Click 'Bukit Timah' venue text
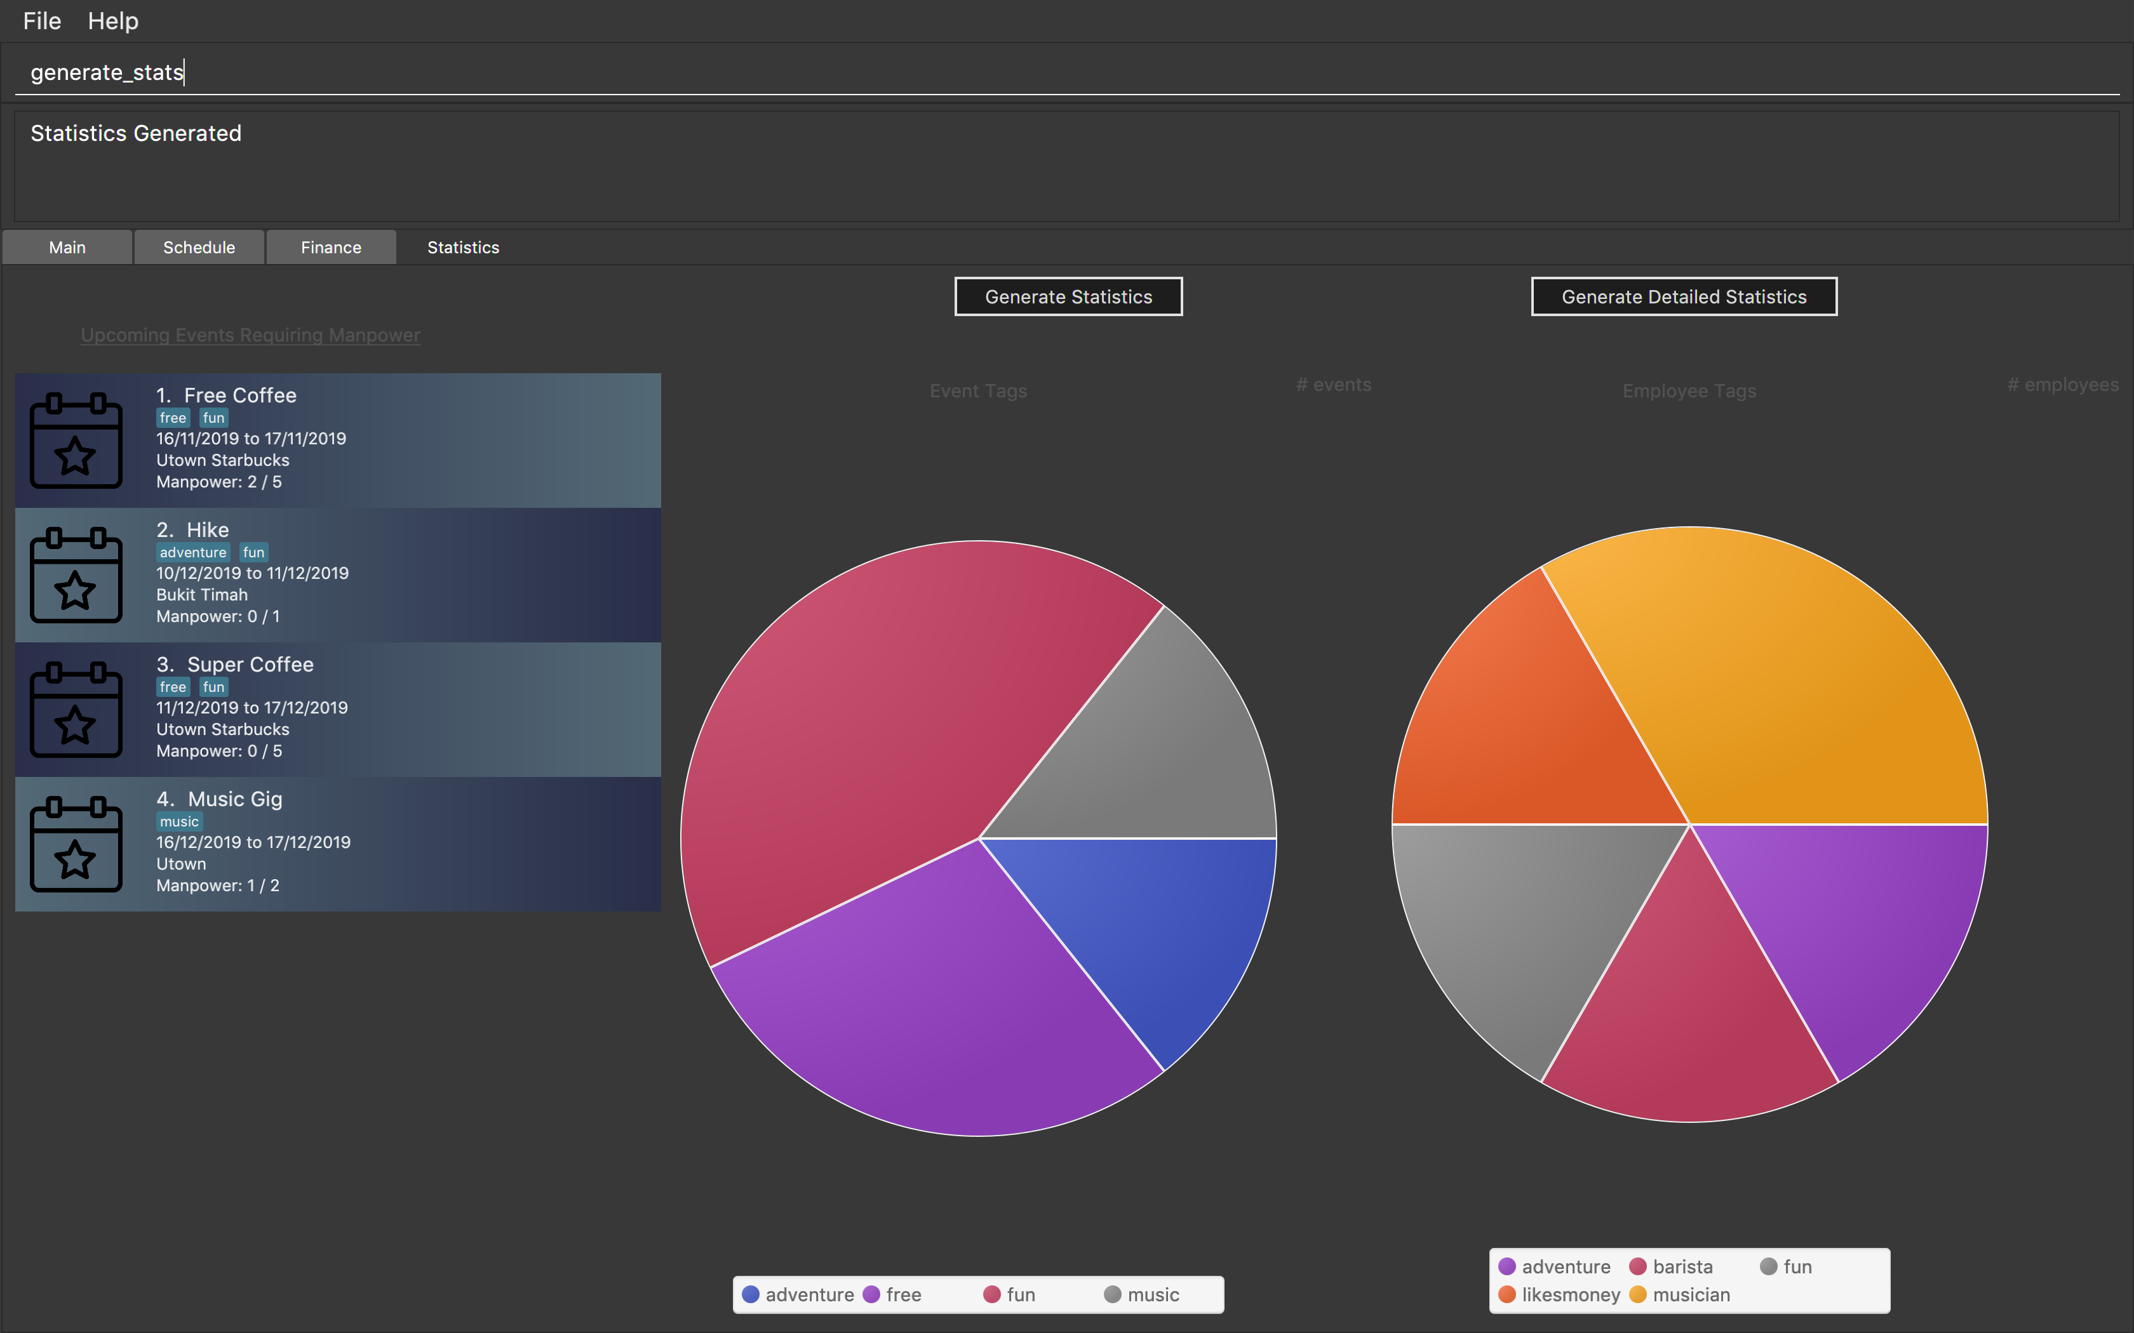The image size is (2134, 1333). coord(202,595)
